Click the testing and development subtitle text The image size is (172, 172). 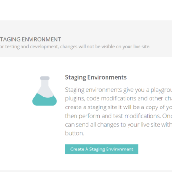(x=75, y=47)
